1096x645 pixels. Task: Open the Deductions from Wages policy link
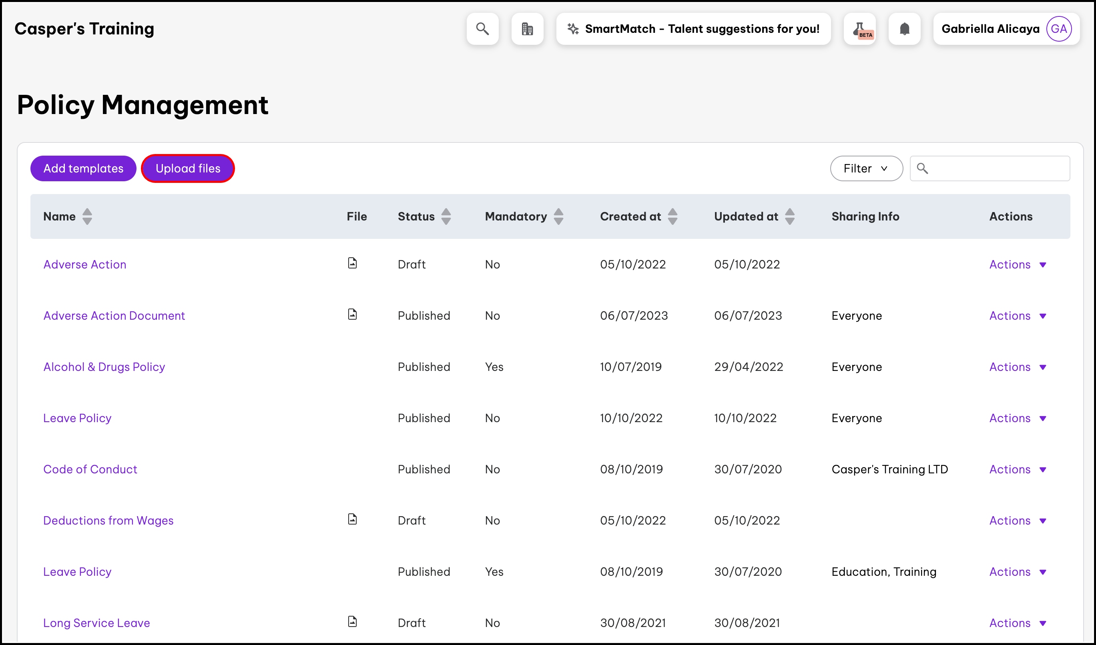tap(108, 520)
